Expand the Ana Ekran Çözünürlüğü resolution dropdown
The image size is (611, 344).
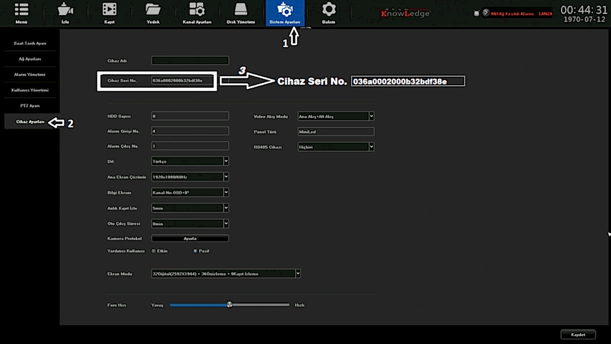(x=226, y=177)
